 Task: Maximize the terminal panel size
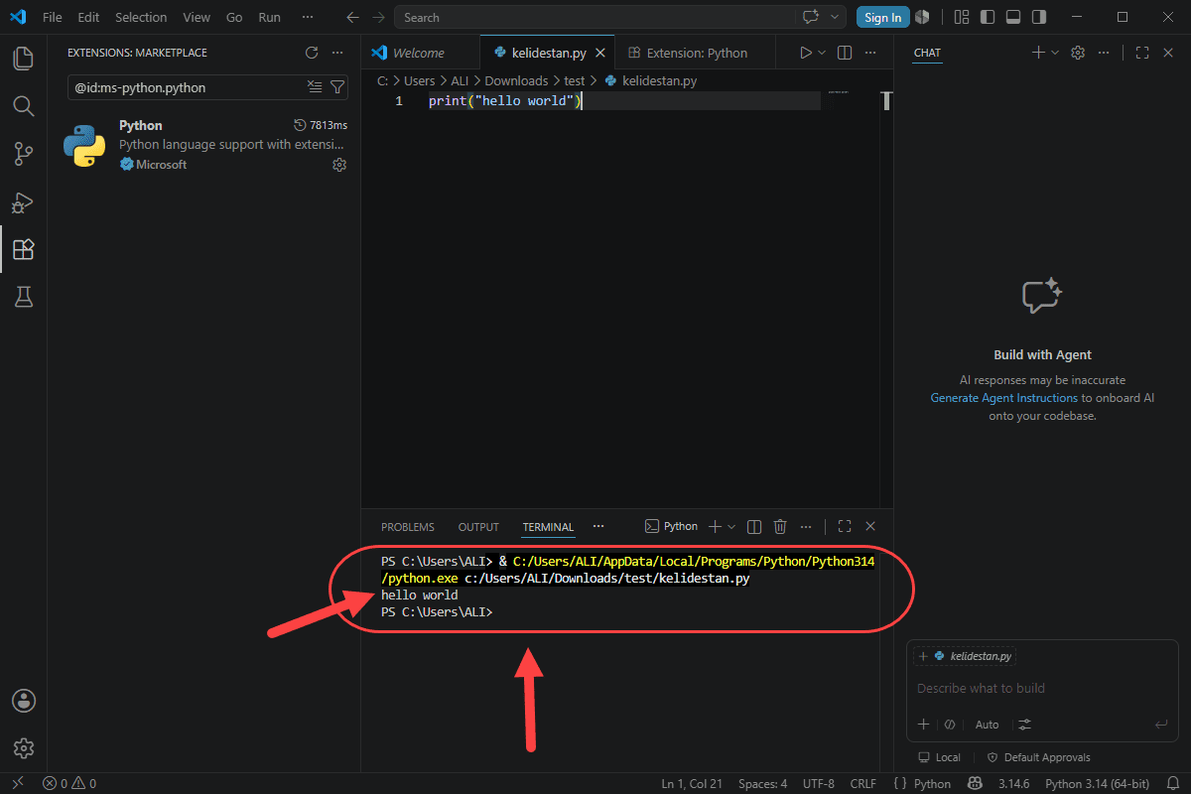tap(845, 526)
